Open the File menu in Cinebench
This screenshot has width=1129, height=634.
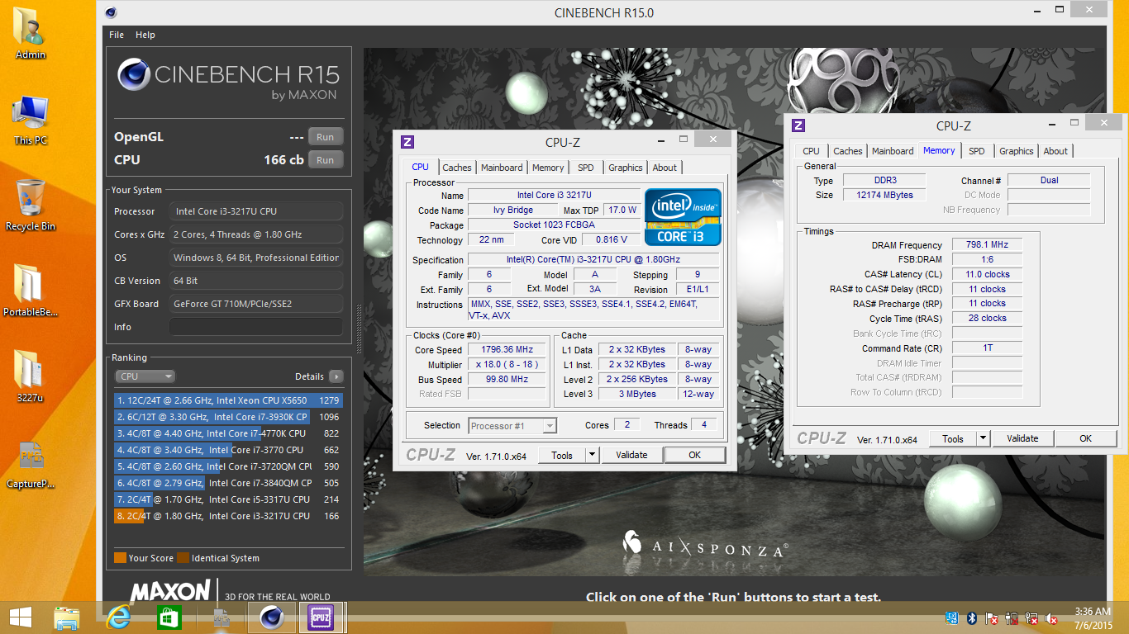[x=117, y=35]
